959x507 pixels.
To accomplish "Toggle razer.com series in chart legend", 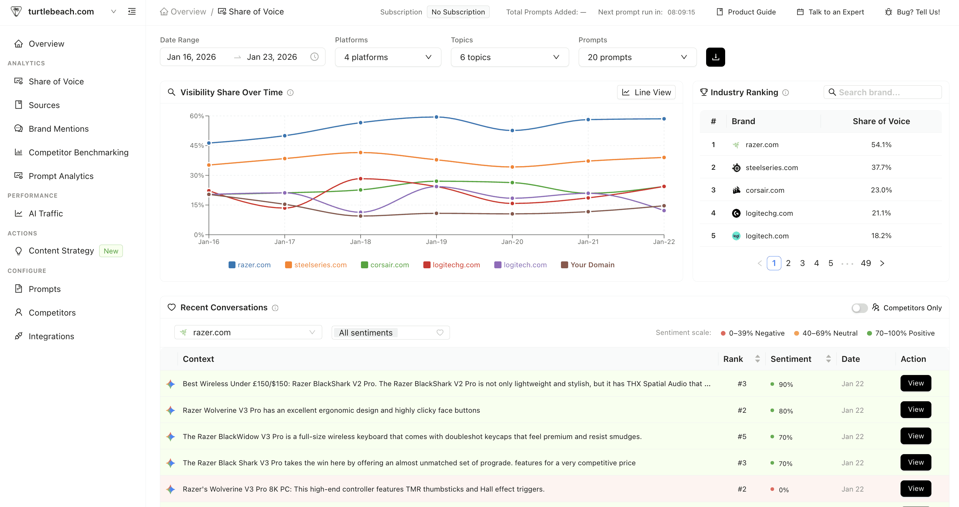I will pos(249,265).
